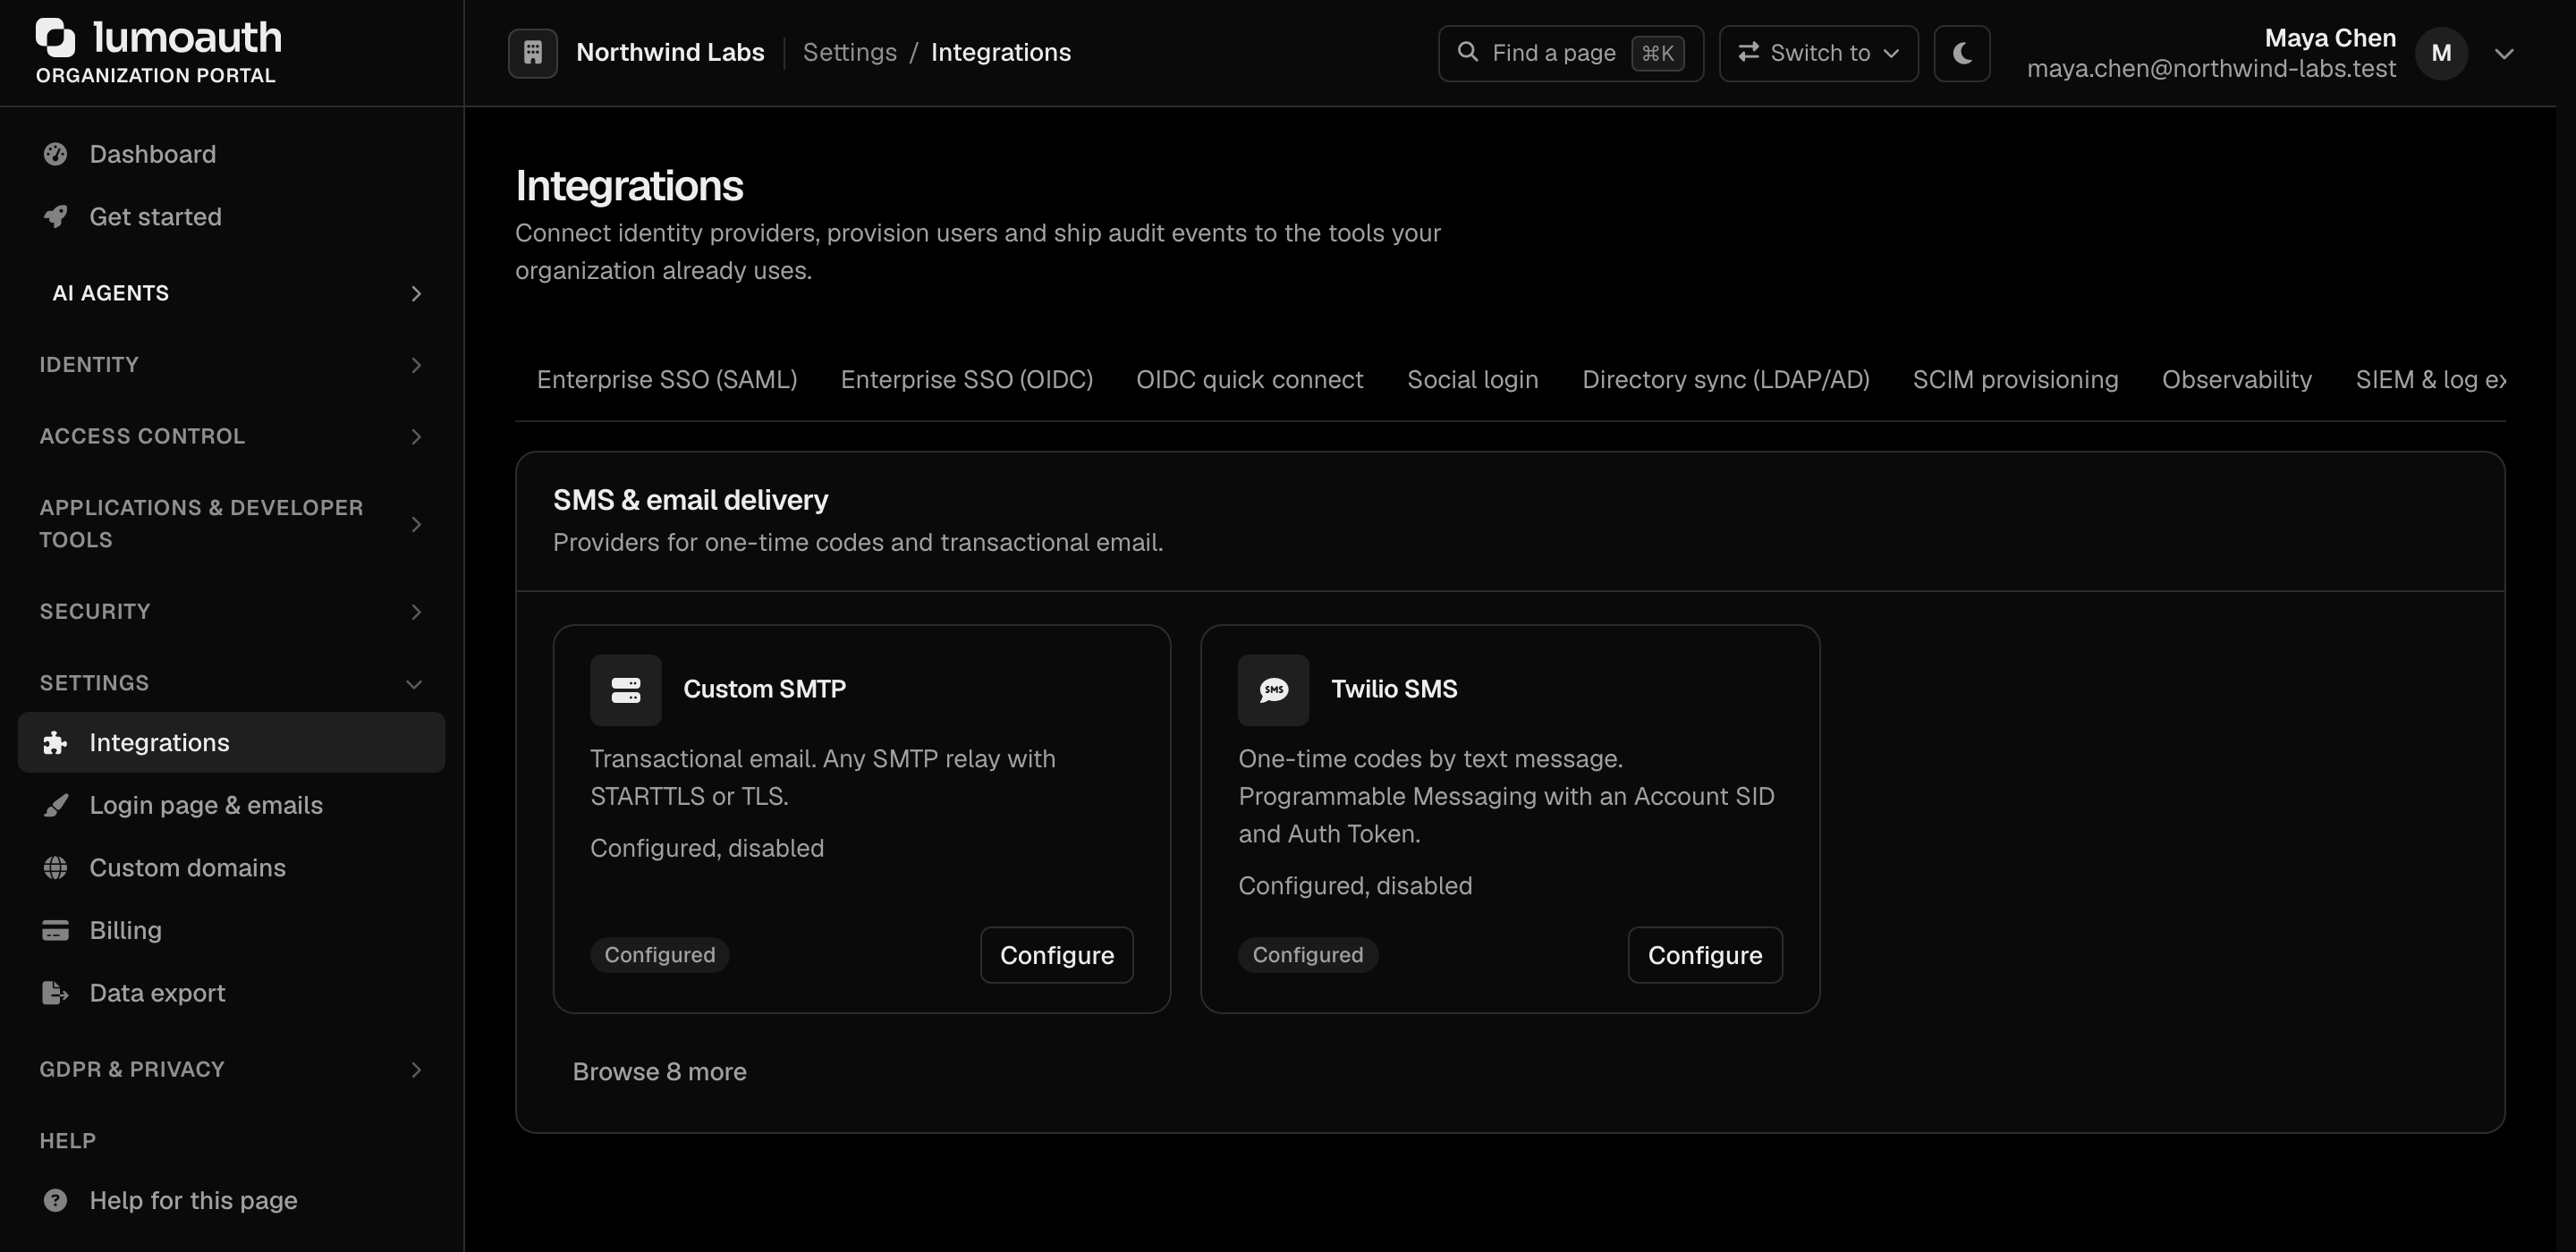Viewport: 2576px width, 1252px height.
Task: Click the Data export file icon
Action: click(55, 993)
